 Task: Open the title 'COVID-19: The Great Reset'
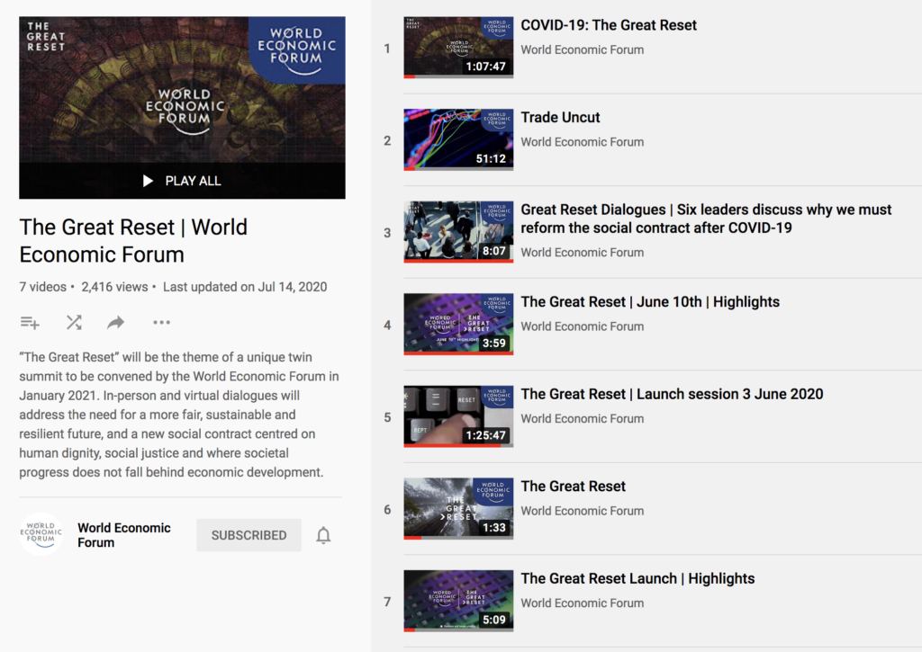point(609,25)
